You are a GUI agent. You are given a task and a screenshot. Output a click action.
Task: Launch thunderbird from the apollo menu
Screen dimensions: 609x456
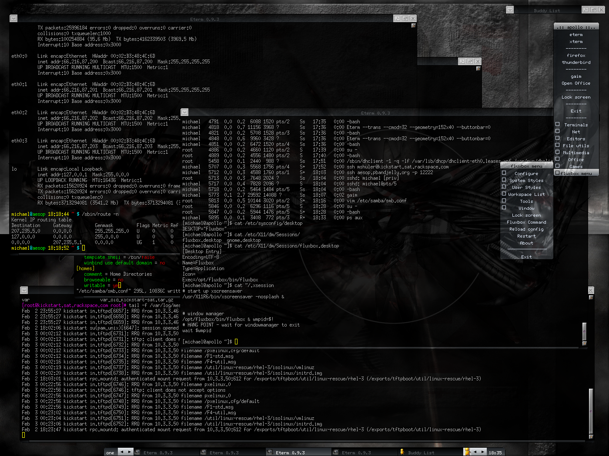tap(576, 62)
